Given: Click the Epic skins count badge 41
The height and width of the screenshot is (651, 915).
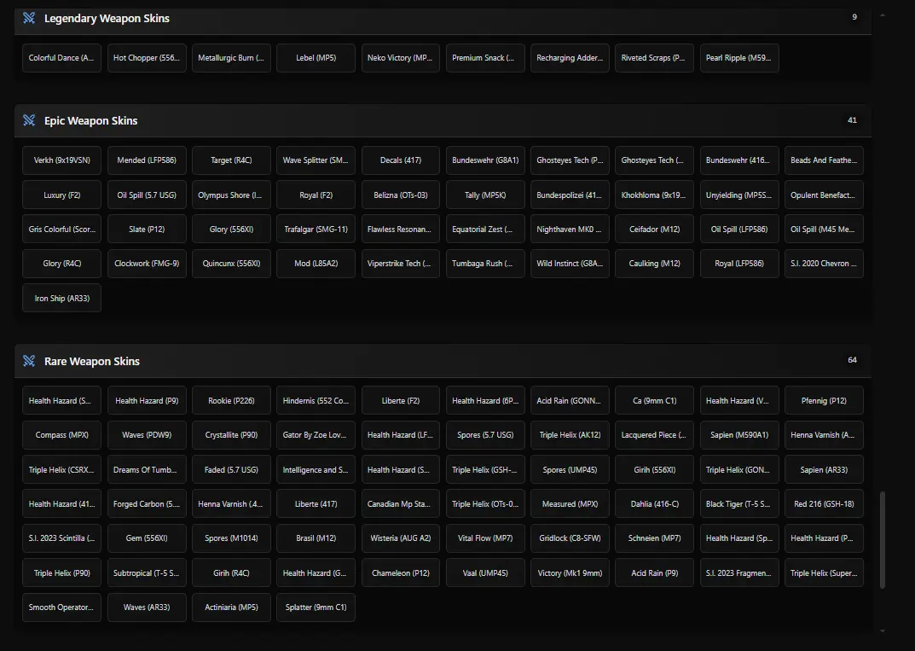Looking at the screenshot, I should (852, 120).
